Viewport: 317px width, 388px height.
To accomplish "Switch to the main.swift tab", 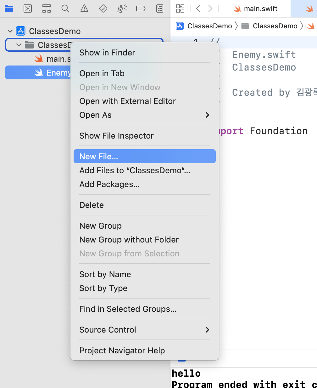I will 255,9.
